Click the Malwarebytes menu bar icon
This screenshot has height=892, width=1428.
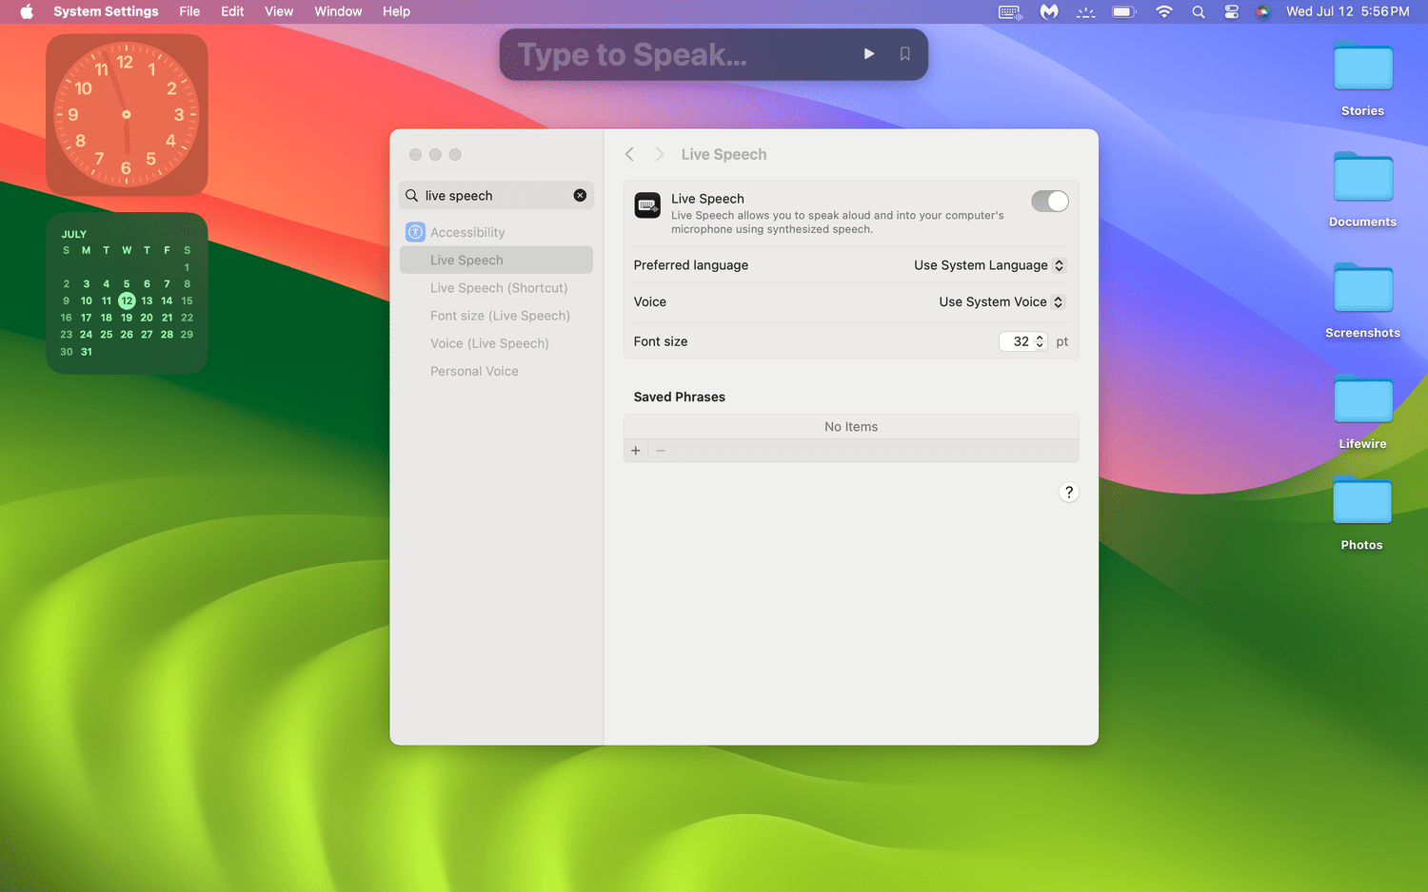[1048, 11]
